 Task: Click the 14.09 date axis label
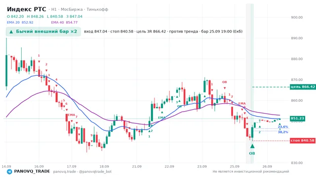(x=6, y=167)
